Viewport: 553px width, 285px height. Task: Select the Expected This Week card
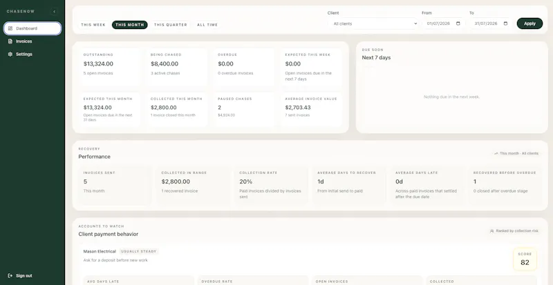[x=312, y=67]
